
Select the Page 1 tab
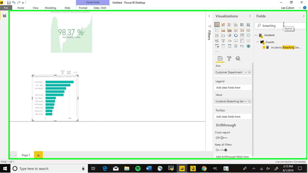tap(26, 155)
